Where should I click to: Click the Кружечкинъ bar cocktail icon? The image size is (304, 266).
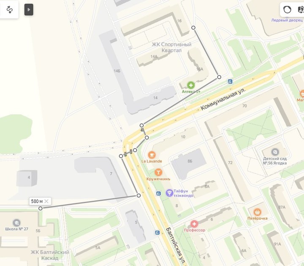158,172
